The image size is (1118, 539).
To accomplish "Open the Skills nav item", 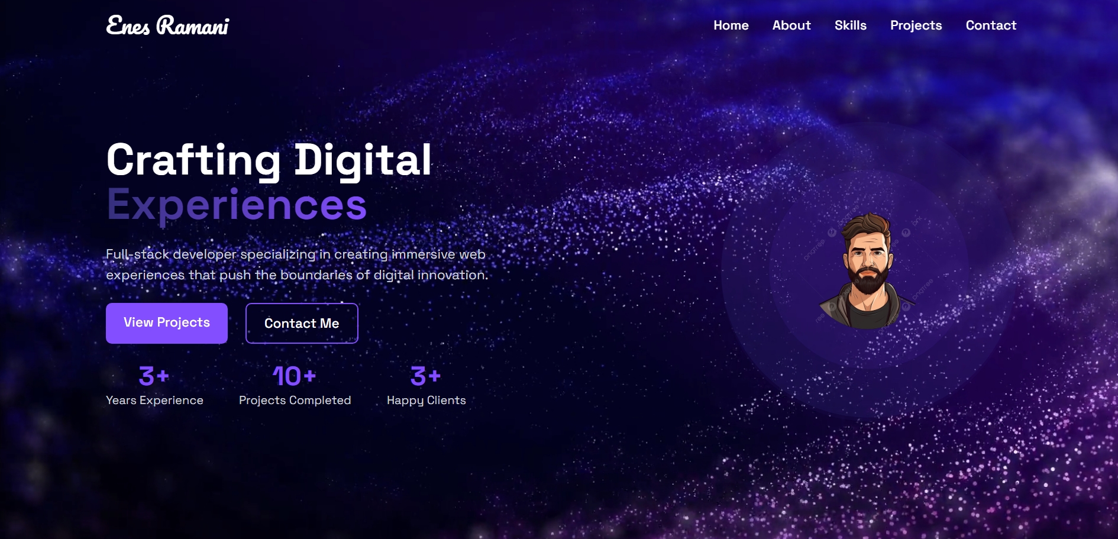I will click(850, 25).
